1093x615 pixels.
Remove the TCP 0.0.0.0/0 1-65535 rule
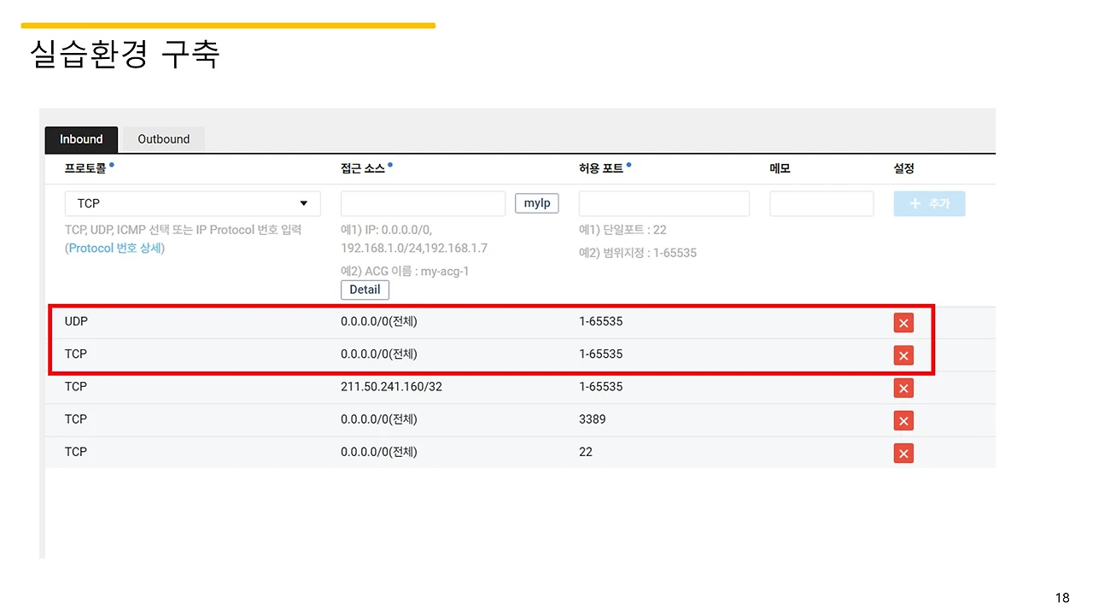click(903, 354)
